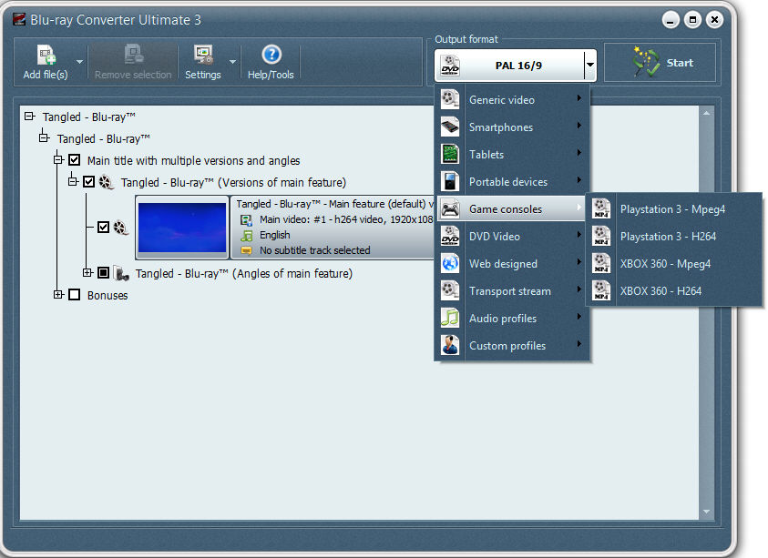Open the Web designed submenu

512,264
